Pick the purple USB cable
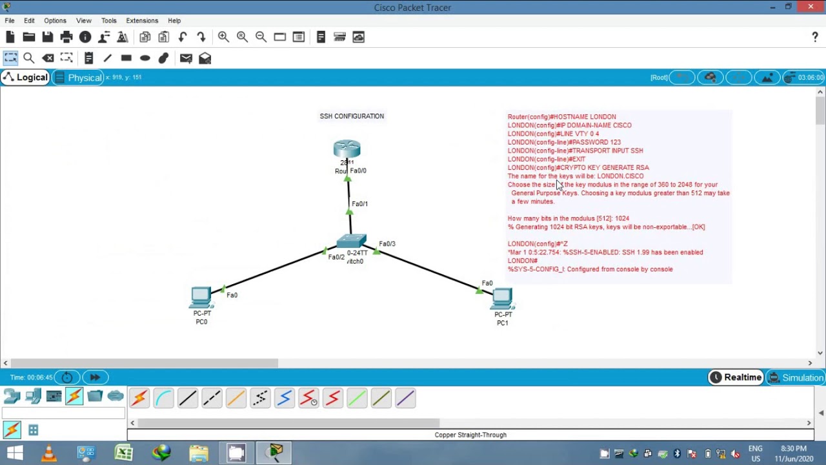 405,398
